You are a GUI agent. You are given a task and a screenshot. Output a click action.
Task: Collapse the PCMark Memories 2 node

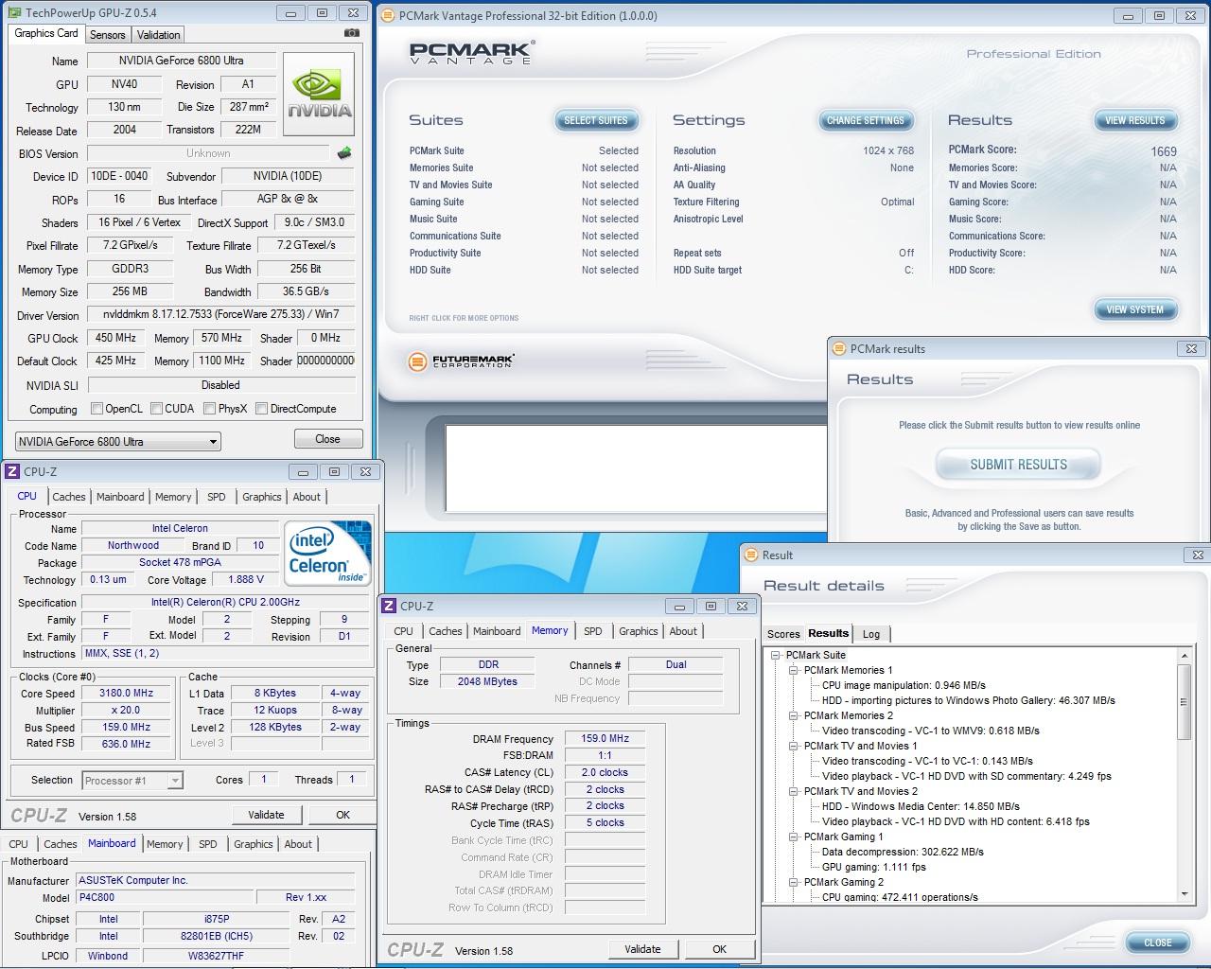click(x=794, y=715)
